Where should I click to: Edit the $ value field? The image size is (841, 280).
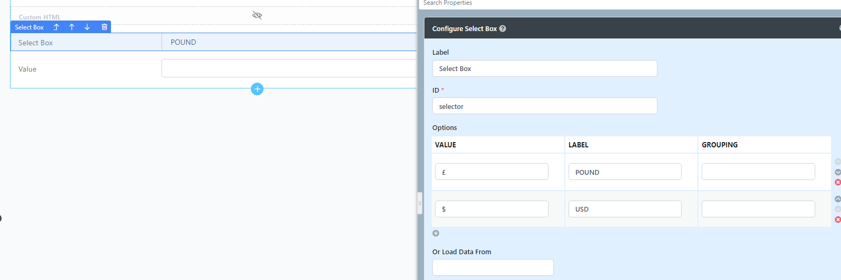click(491, 209)
